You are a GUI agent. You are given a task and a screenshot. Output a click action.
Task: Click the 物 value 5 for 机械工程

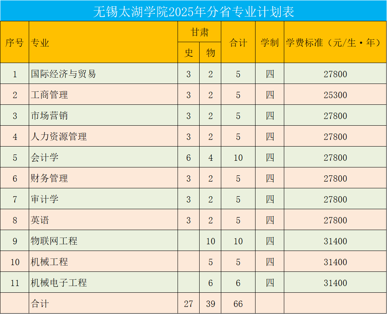pyautogui.click(x=210, y=262)
